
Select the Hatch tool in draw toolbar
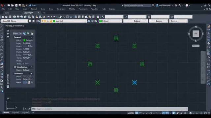click(x=2, y=74)
